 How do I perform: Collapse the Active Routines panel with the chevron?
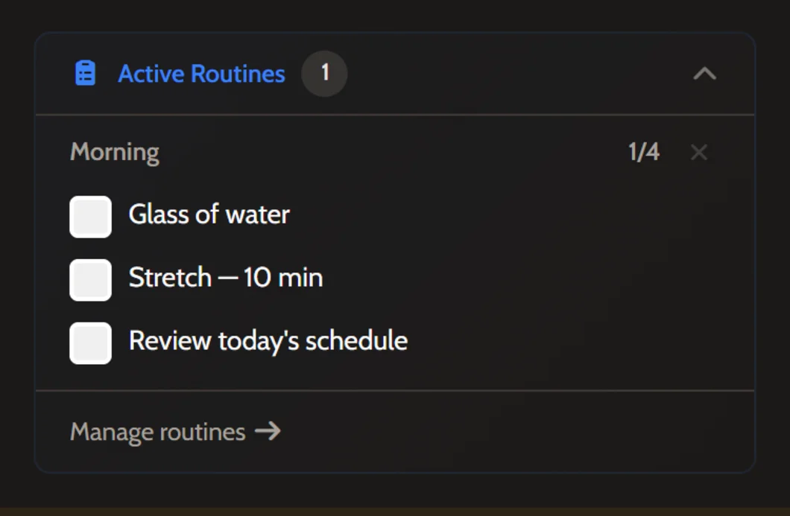(705, 74)
